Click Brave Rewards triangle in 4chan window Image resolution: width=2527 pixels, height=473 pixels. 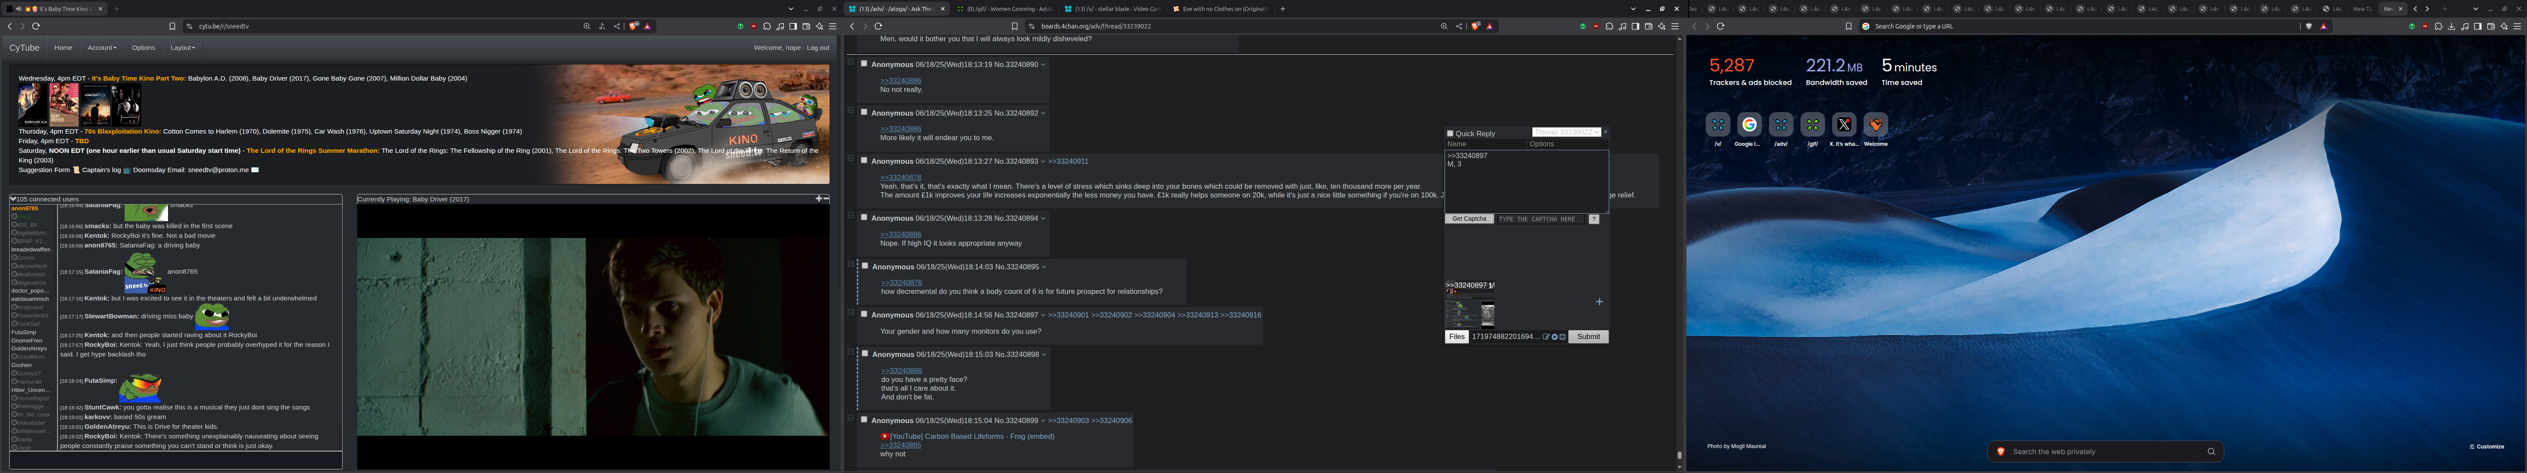pos(1490,26)
